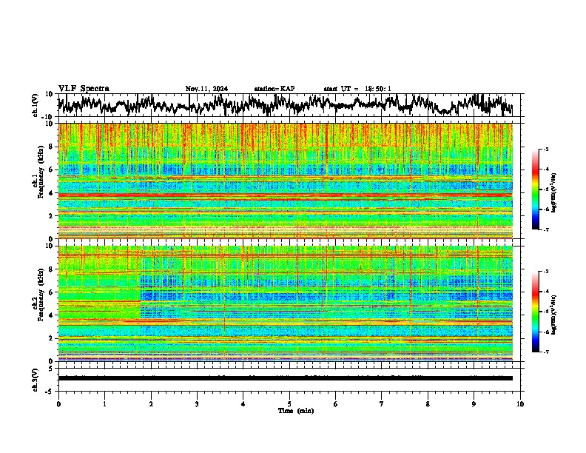
Task: Click the ch.1 frequency tick label '8'
Action: (x=53, y=147)
